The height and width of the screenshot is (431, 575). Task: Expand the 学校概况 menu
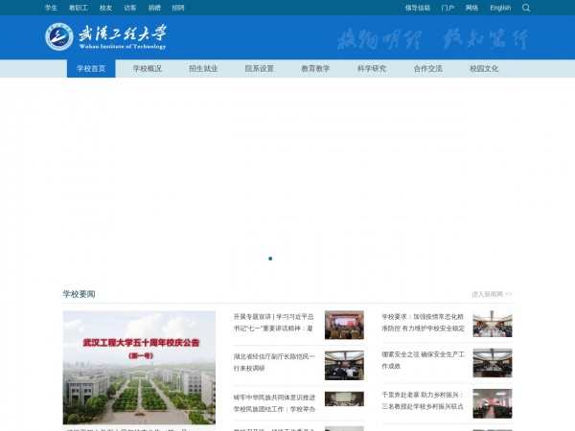[148, 69]
